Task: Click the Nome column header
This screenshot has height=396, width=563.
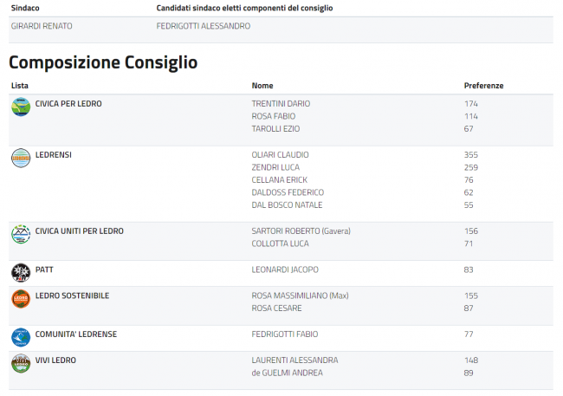Action: pyautogui.click(x=262, y=86)
